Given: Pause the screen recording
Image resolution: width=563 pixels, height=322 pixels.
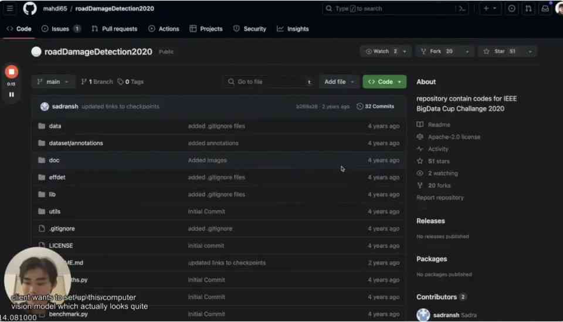Looking at the screenshot, I should click(12, 94).
